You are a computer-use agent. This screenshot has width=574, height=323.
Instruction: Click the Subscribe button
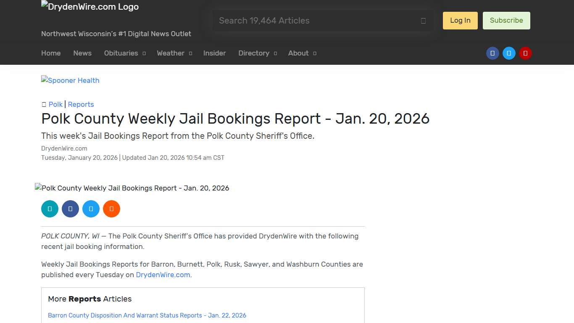tap(506, 20)
